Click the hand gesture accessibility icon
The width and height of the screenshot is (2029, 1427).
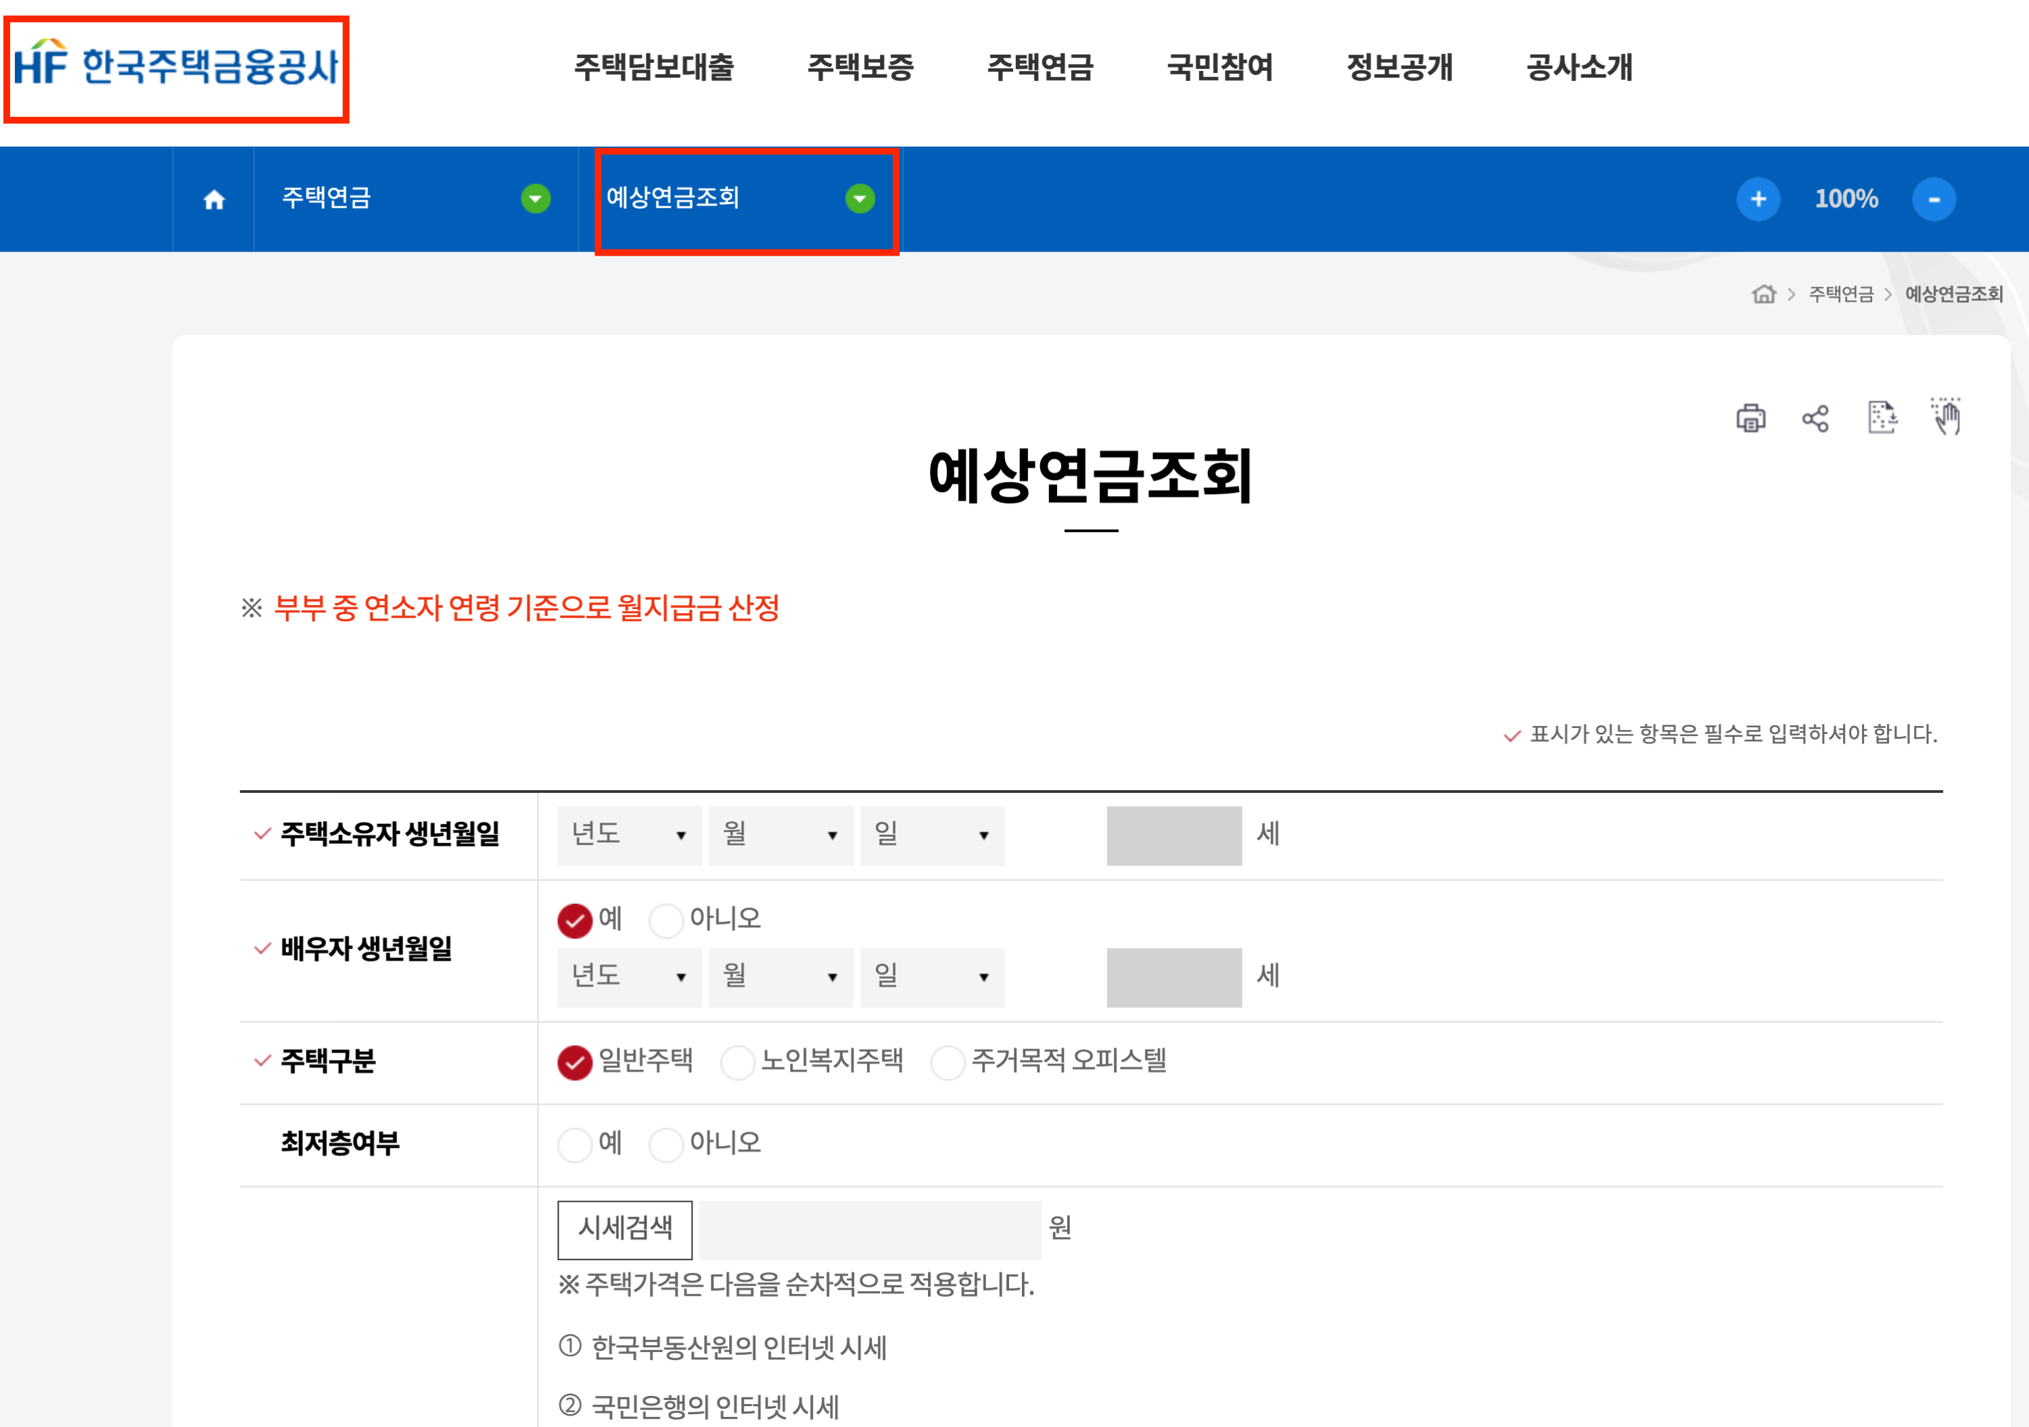[1946, 416]
